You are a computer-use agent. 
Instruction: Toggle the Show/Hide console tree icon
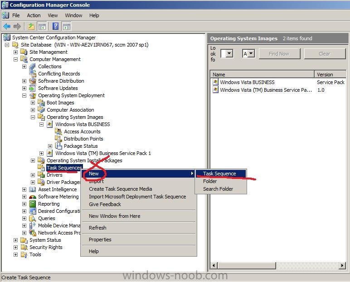pos(42,27)
